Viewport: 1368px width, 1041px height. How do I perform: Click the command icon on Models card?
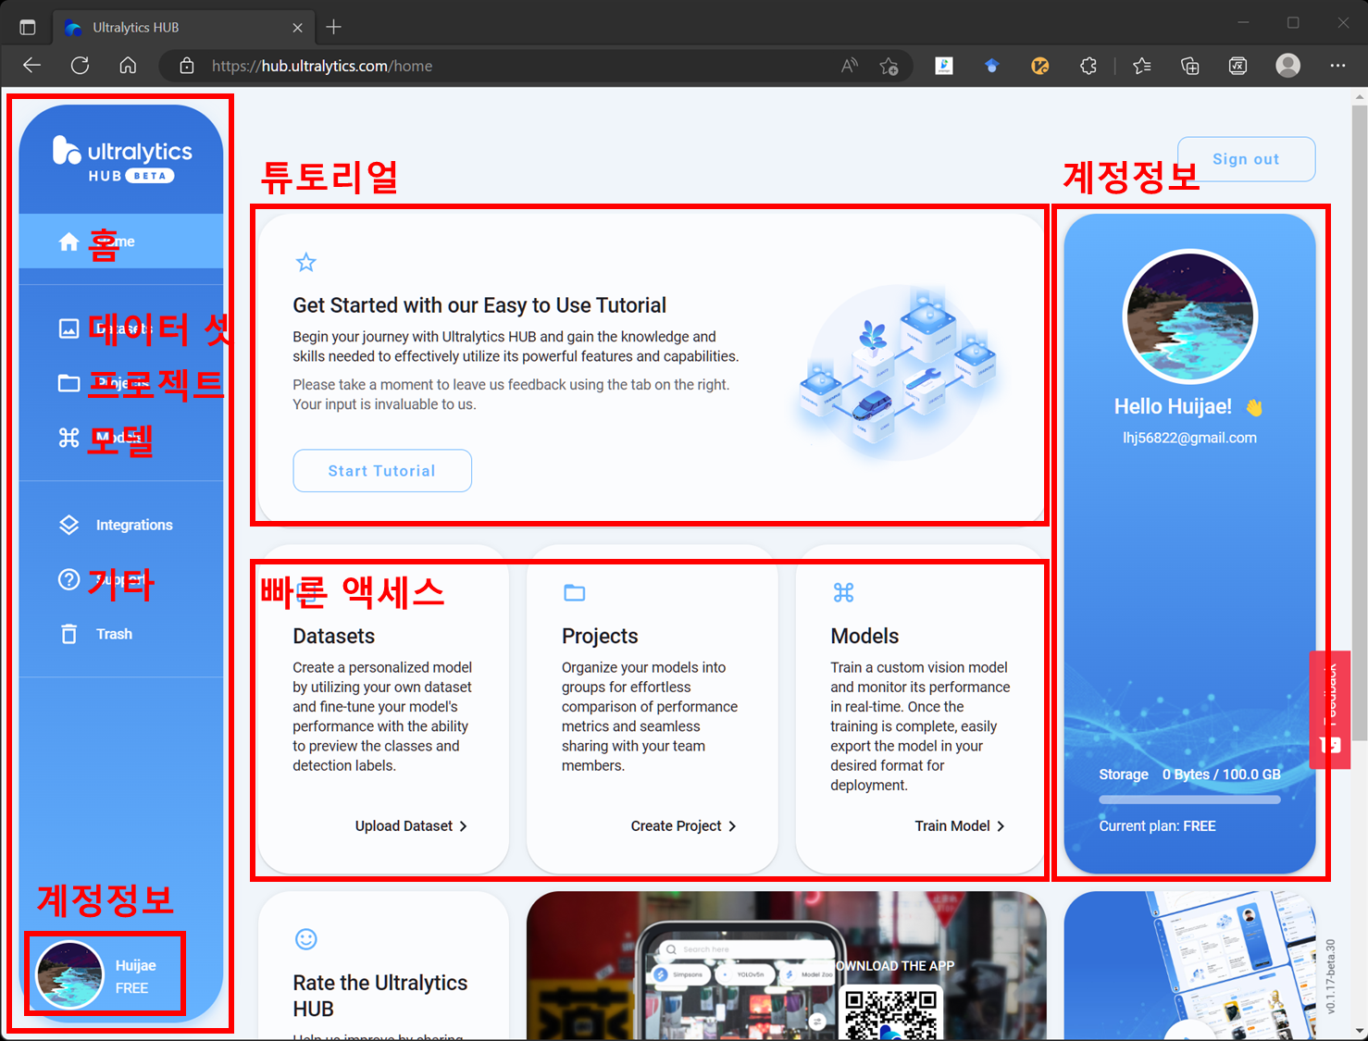(843, 592)
